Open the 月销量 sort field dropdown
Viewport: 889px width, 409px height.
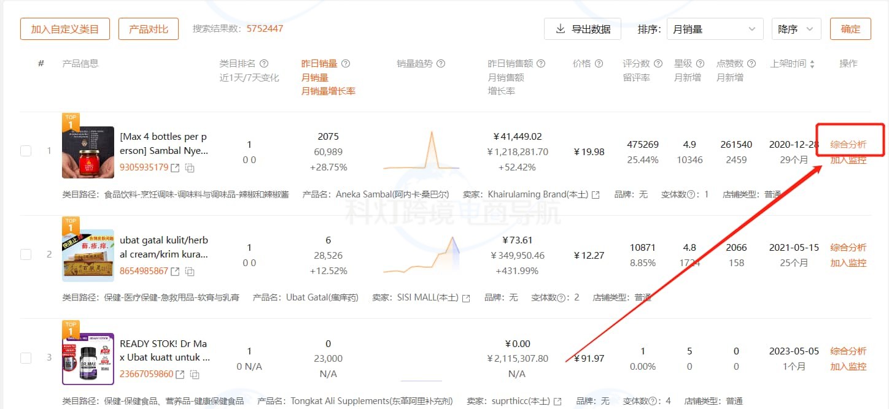(x=715, y=29)
